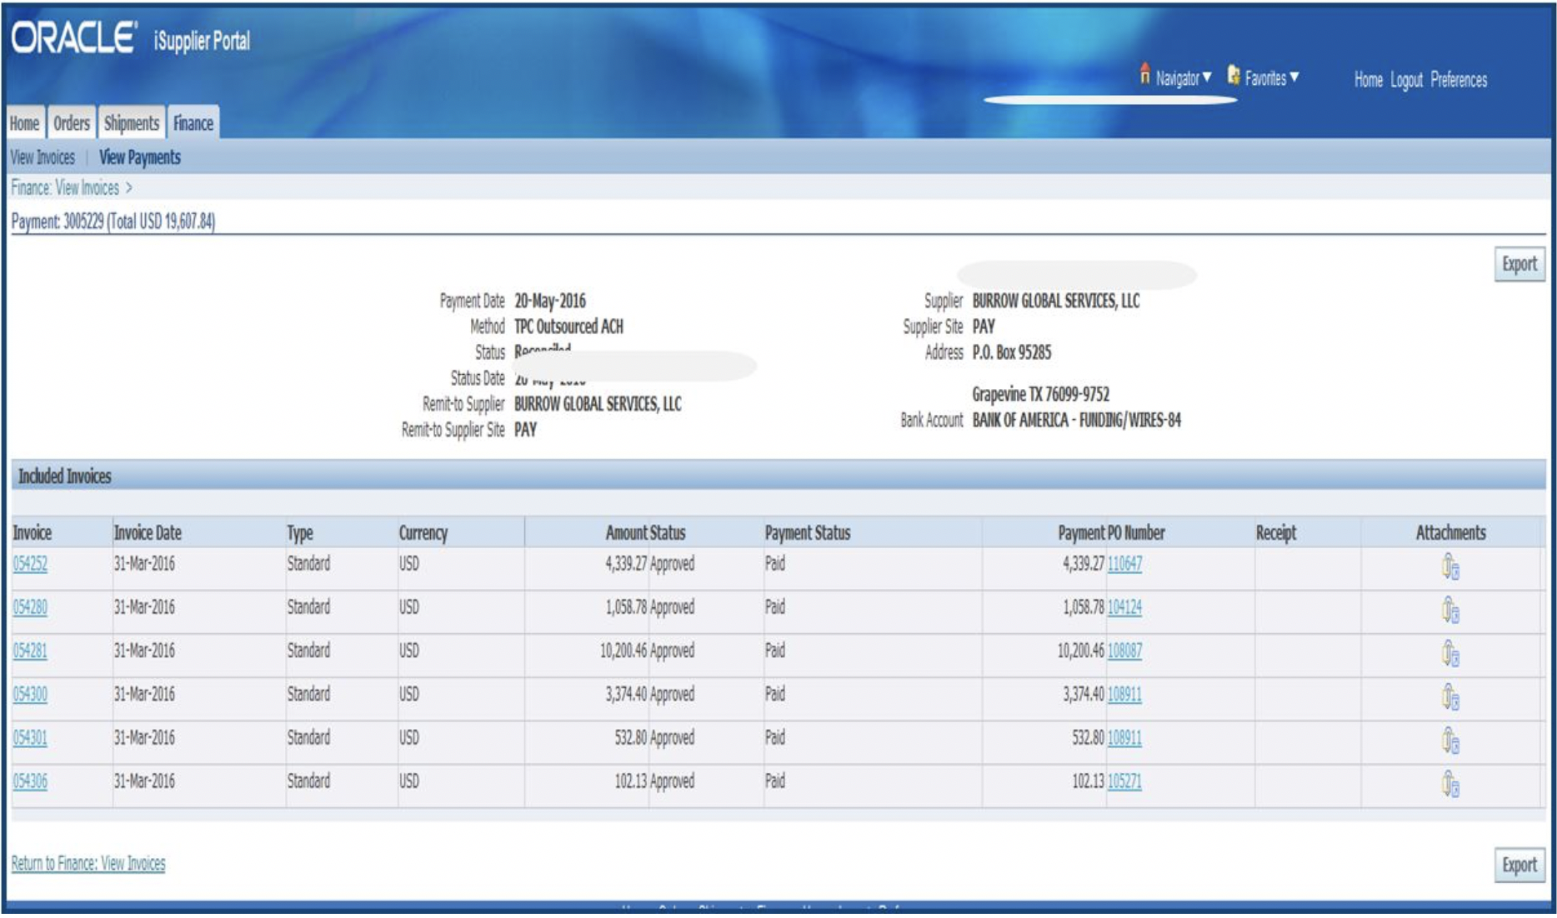Click amount 4,339.27 Approved cell

(649, 564)
